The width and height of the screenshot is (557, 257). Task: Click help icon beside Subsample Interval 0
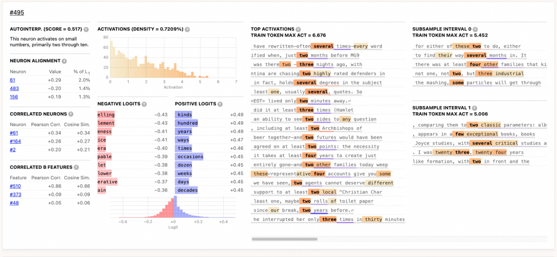pyautogui.click(x=475, y=29)
